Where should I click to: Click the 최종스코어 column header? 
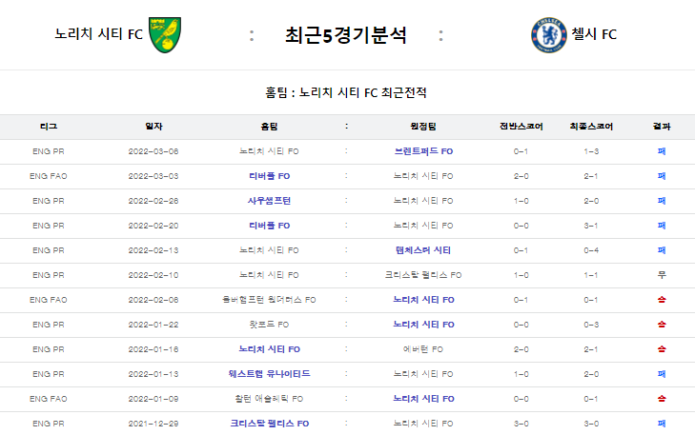[591, 127]
